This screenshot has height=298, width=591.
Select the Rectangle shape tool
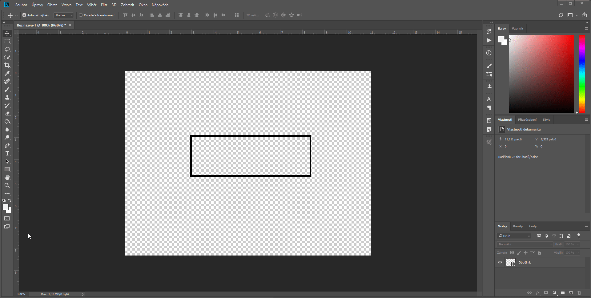(x=7, y=169)
